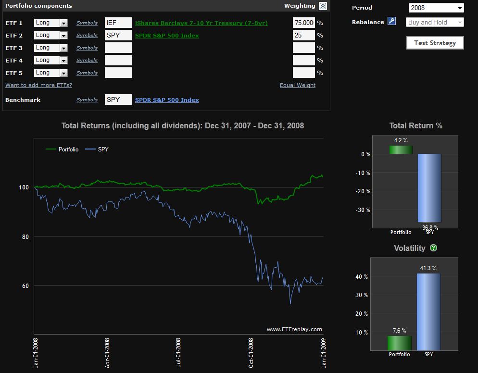The height and width of the screenshot is (373, 478).
Task: Click the SPY volatility blue bar
Action: (428, 312)
